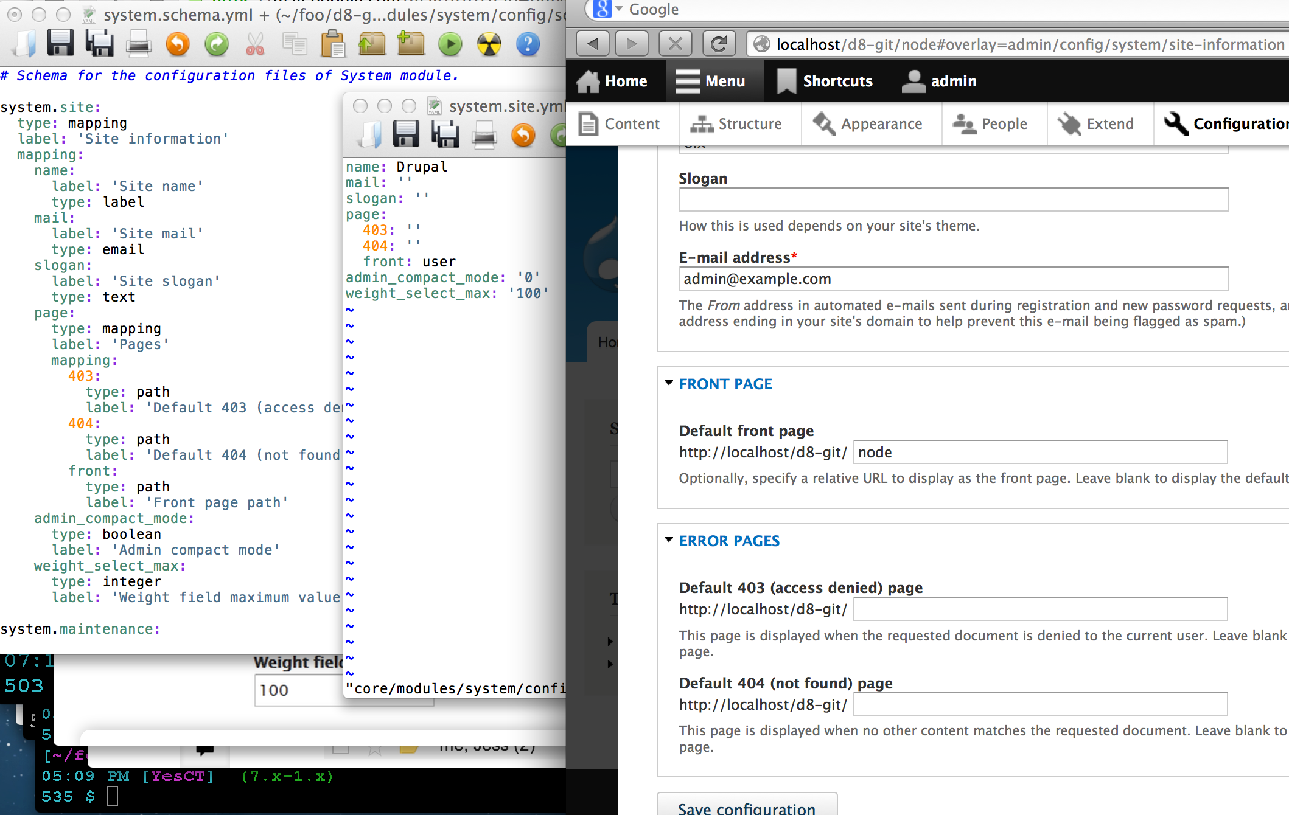The height and width of the screenshot is (815, 1289).
Task: Click 'system.maintenance:' line in schema file
Action: (x=80, y=629)
